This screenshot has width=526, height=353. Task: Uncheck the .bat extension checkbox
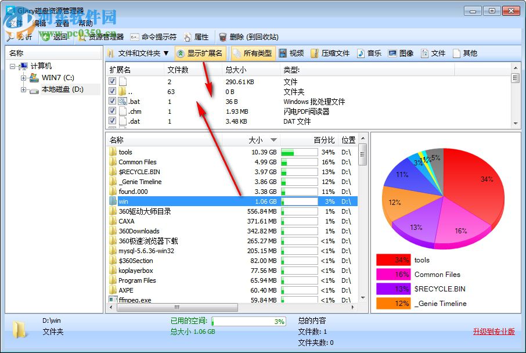point(113,100)
